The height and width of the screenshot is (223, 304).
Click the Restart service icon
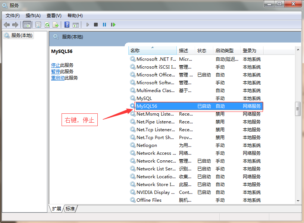pos(113,25)
